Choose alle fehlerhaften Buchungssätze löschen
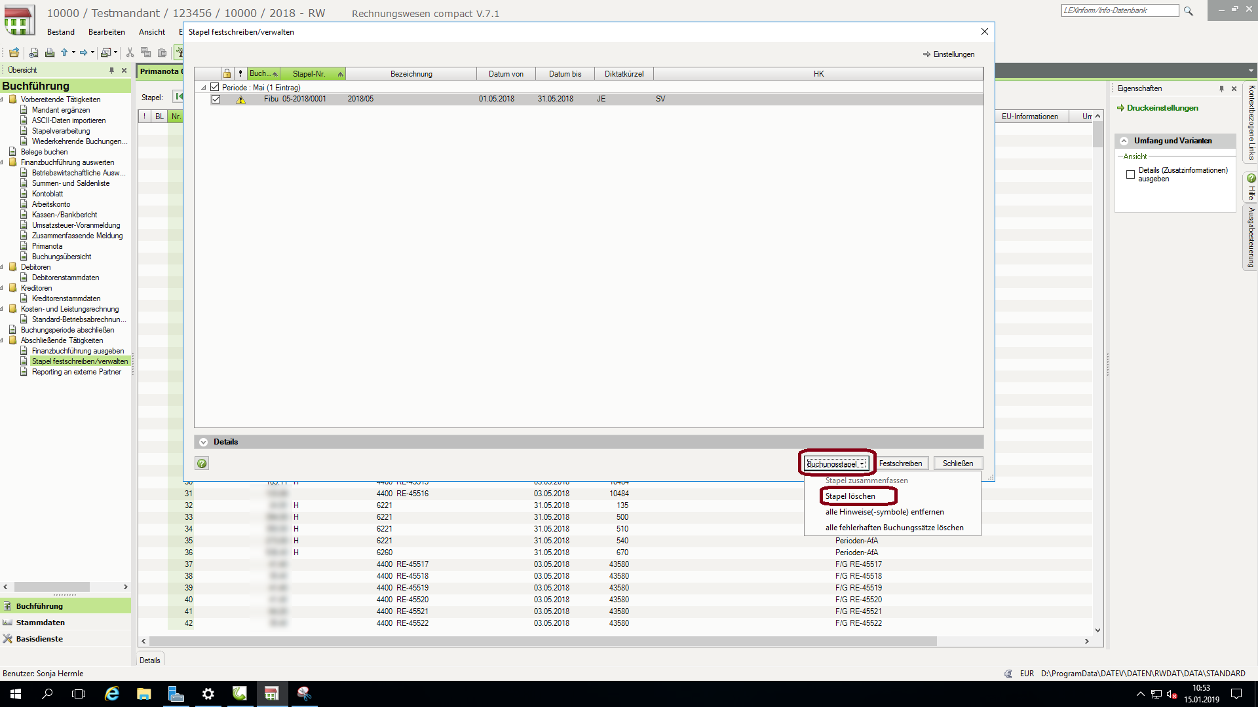The width and height of the screenshot is (1258, 707). point(894,528)
